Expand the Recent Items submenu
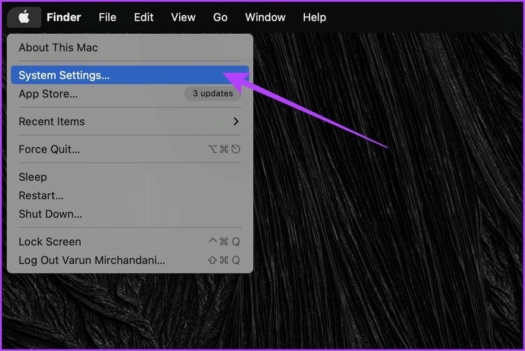 (x=130, y=121)
